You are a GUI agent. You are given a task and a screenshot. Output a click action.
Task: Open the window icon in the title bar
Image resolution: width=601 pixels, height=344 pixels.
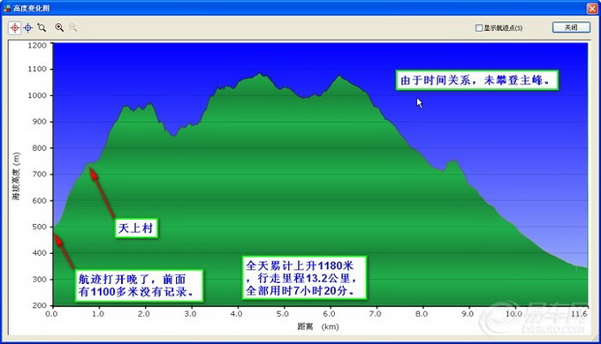pyautogui.click(x=6, y=8)
